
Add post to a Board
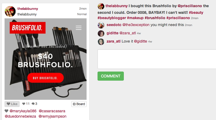[x=79, y=104]
